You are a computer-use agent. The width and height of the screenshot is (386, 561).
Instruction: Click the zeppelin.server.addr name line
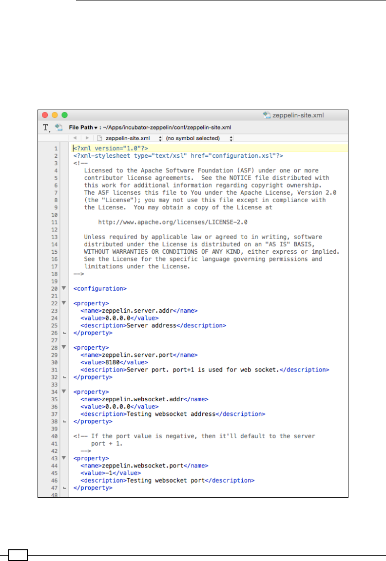139,311
